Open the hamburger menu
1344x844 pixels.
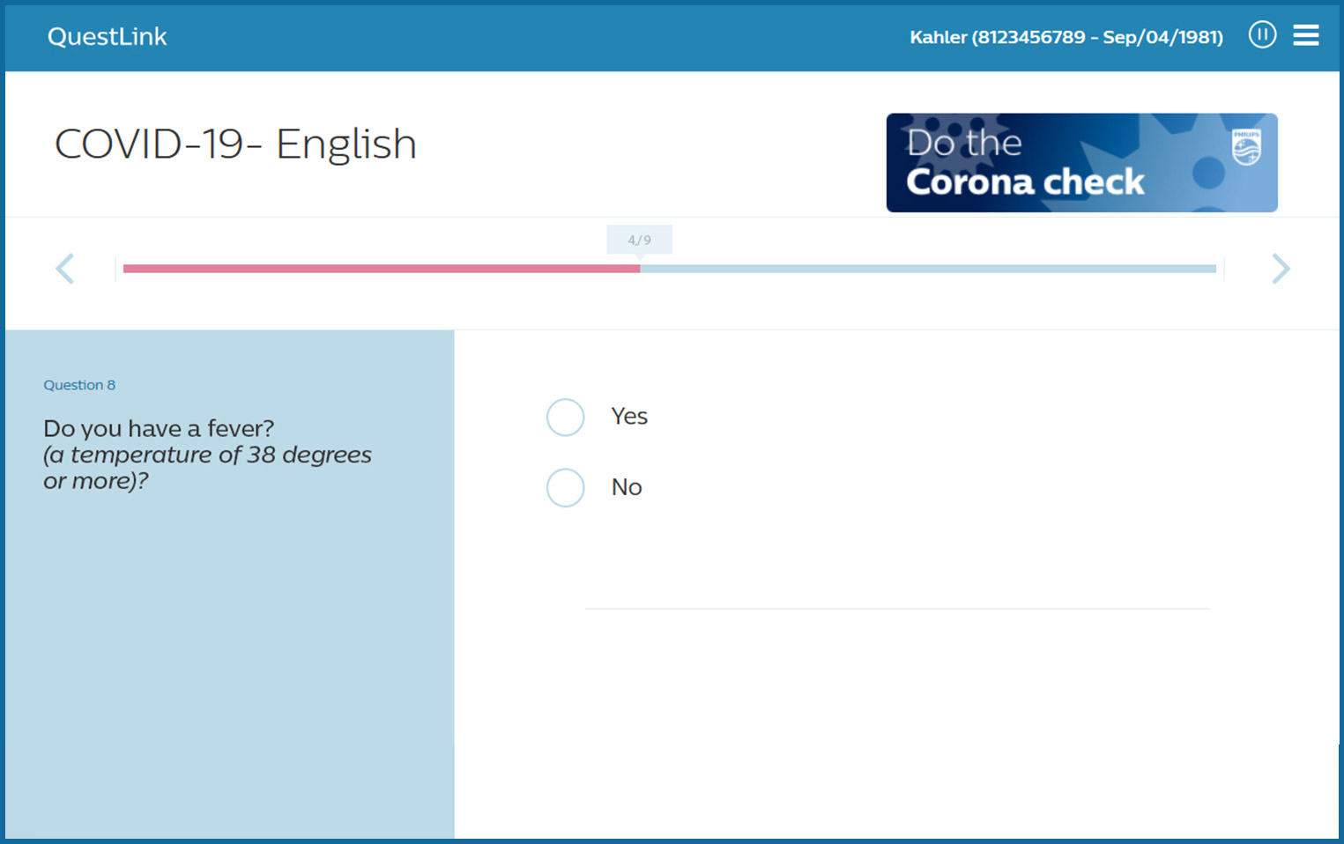point(1305,35)
